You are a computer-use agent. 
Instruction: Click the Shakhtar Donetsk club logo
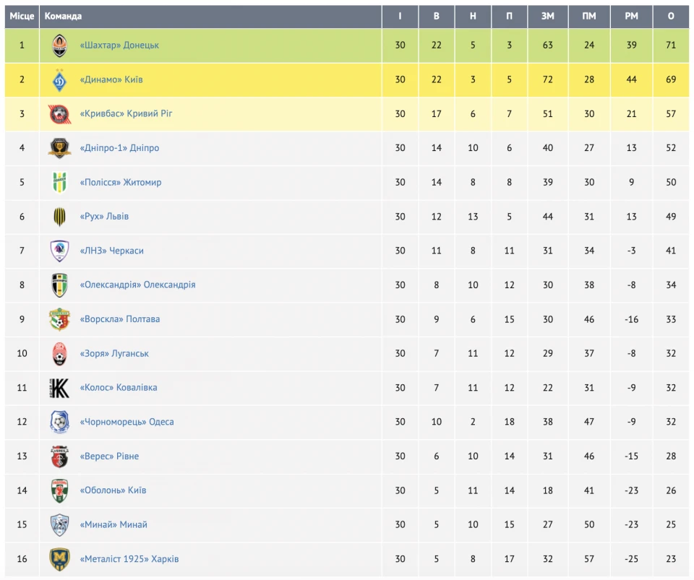point(59,46)
